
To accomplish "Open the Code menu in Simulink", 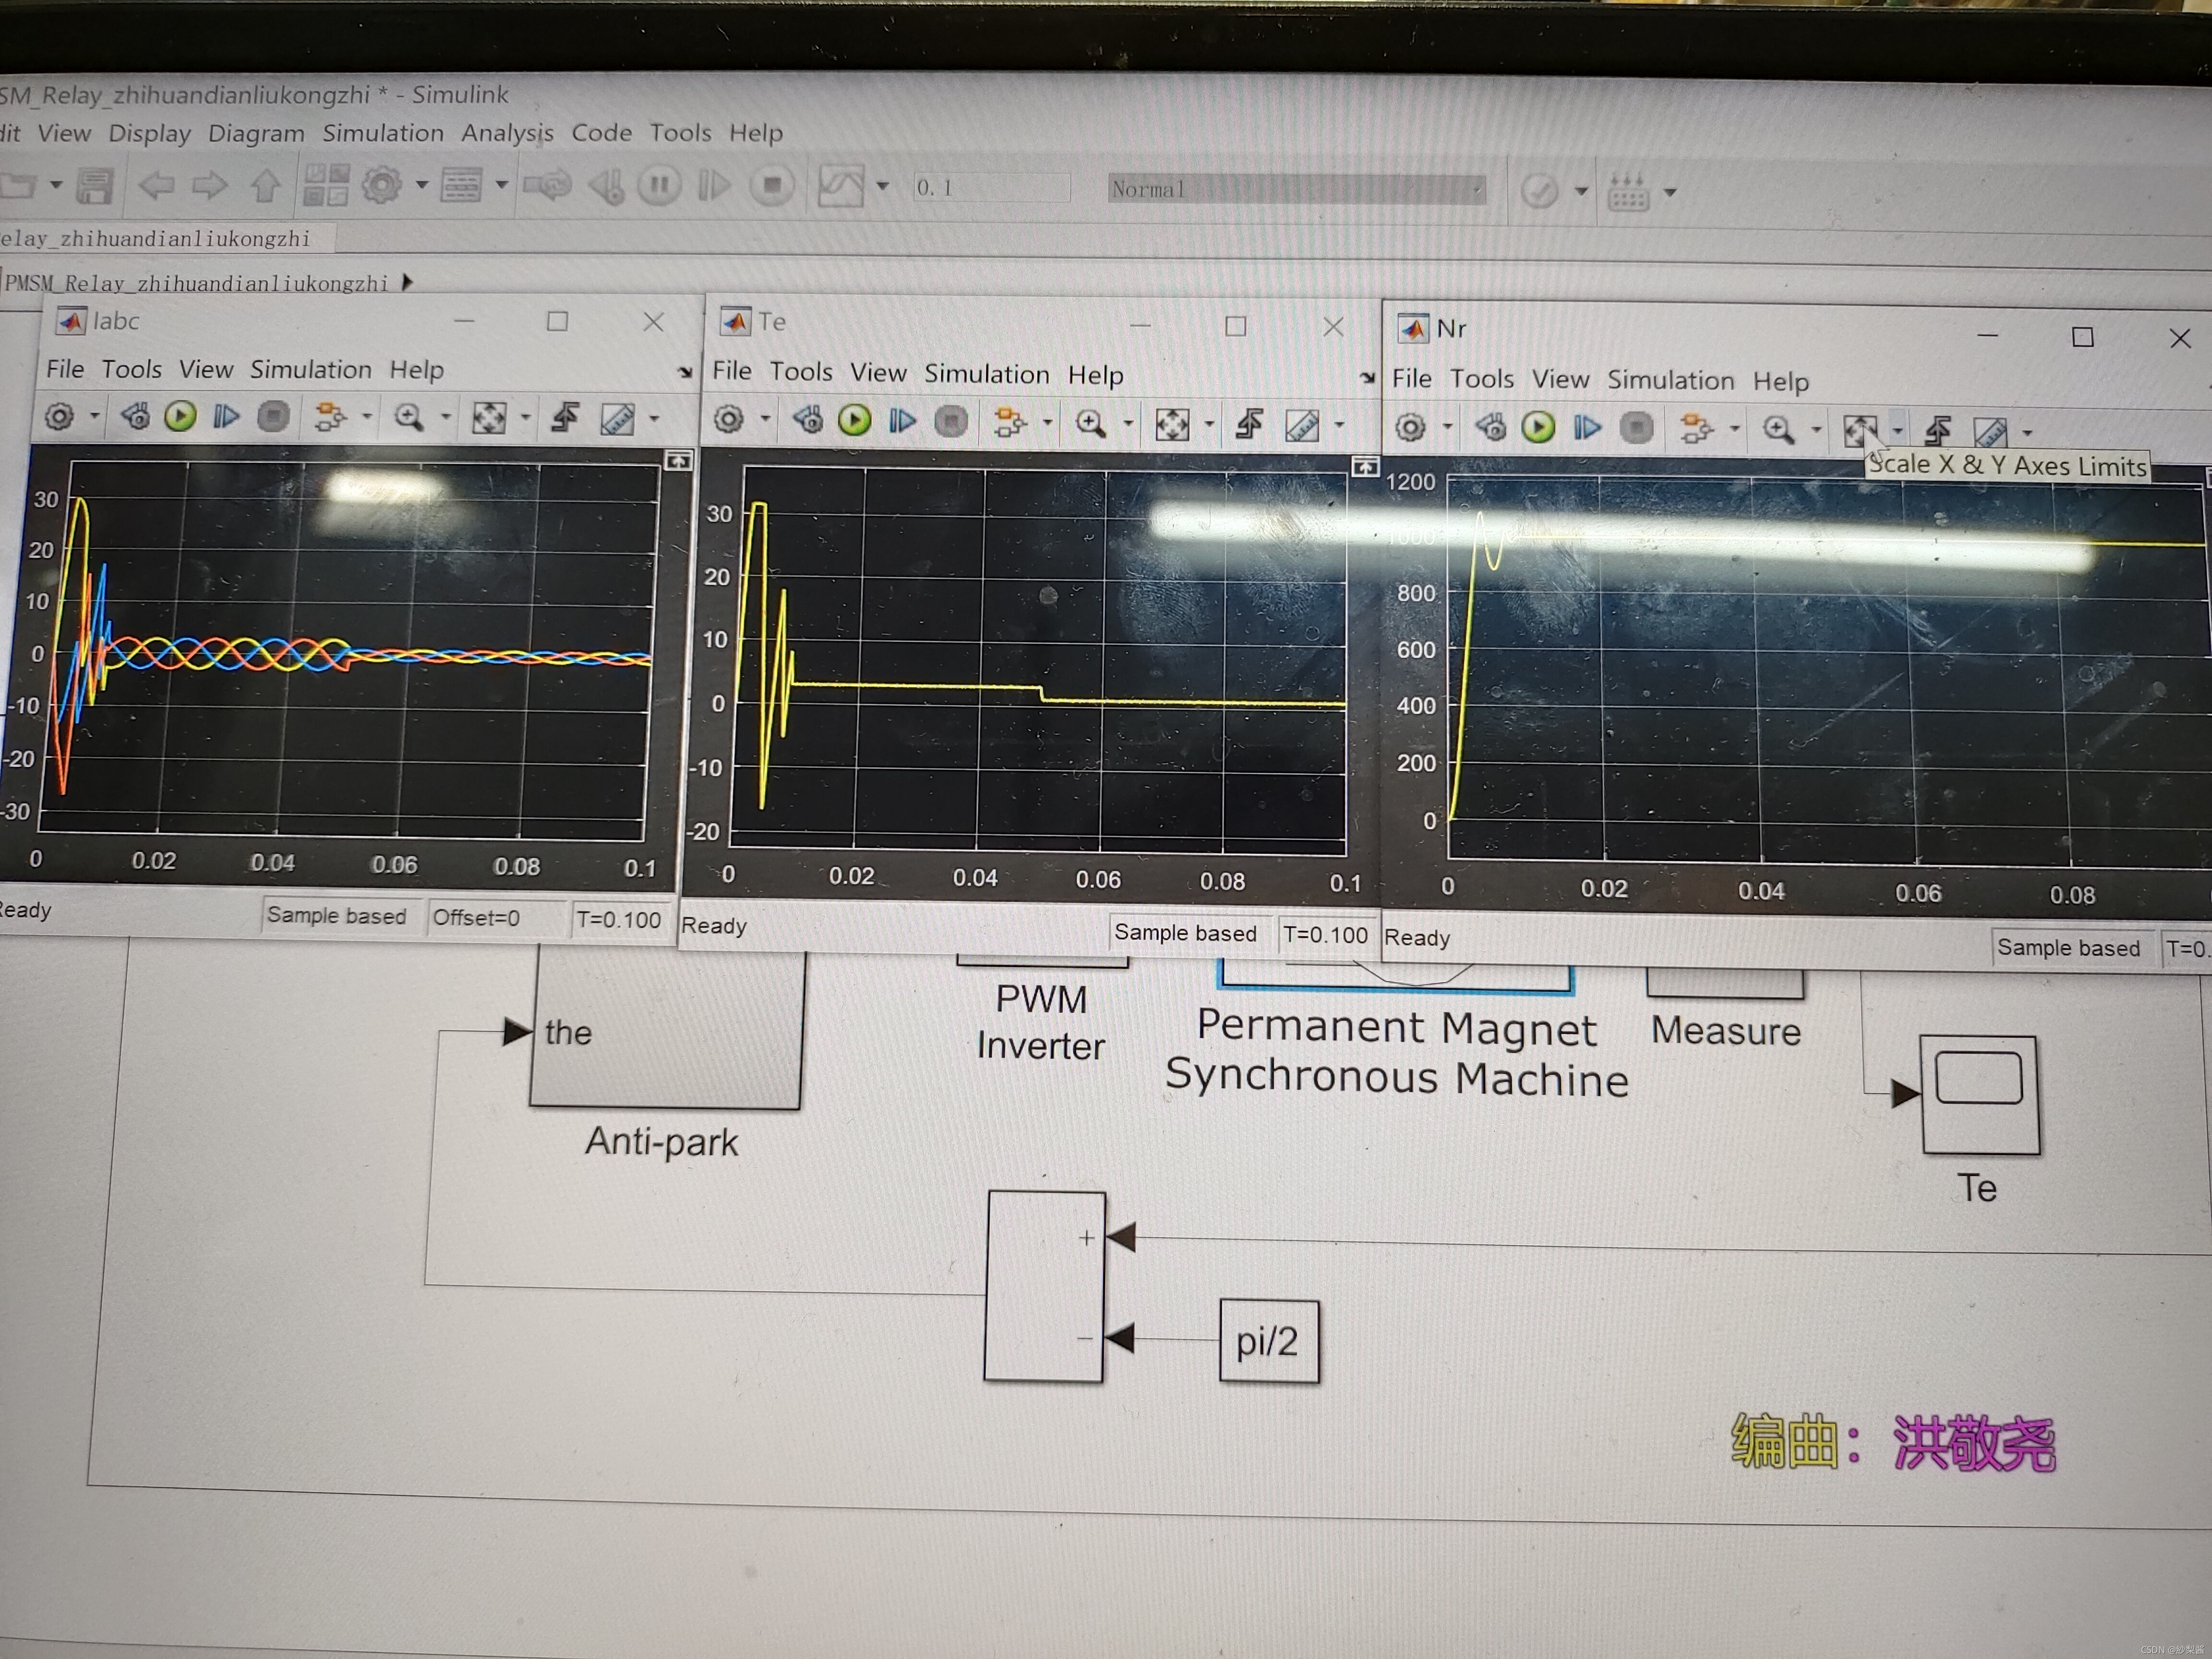I will (601, 133).
